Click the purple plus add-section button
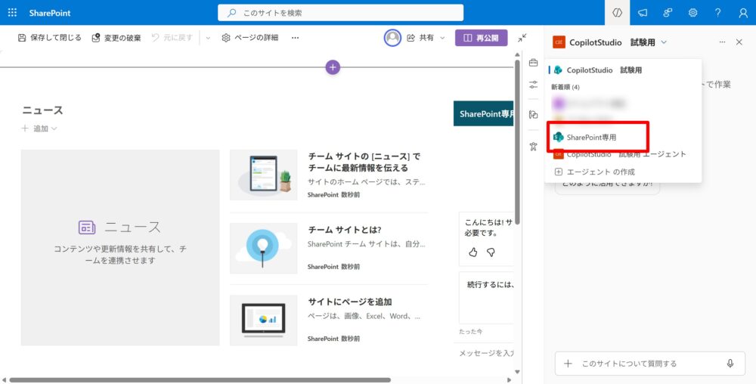Screen dimensions: 756x384 coord(333,67)
